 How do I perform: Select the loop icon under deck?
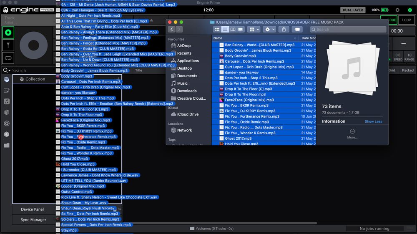pos(8,58)
